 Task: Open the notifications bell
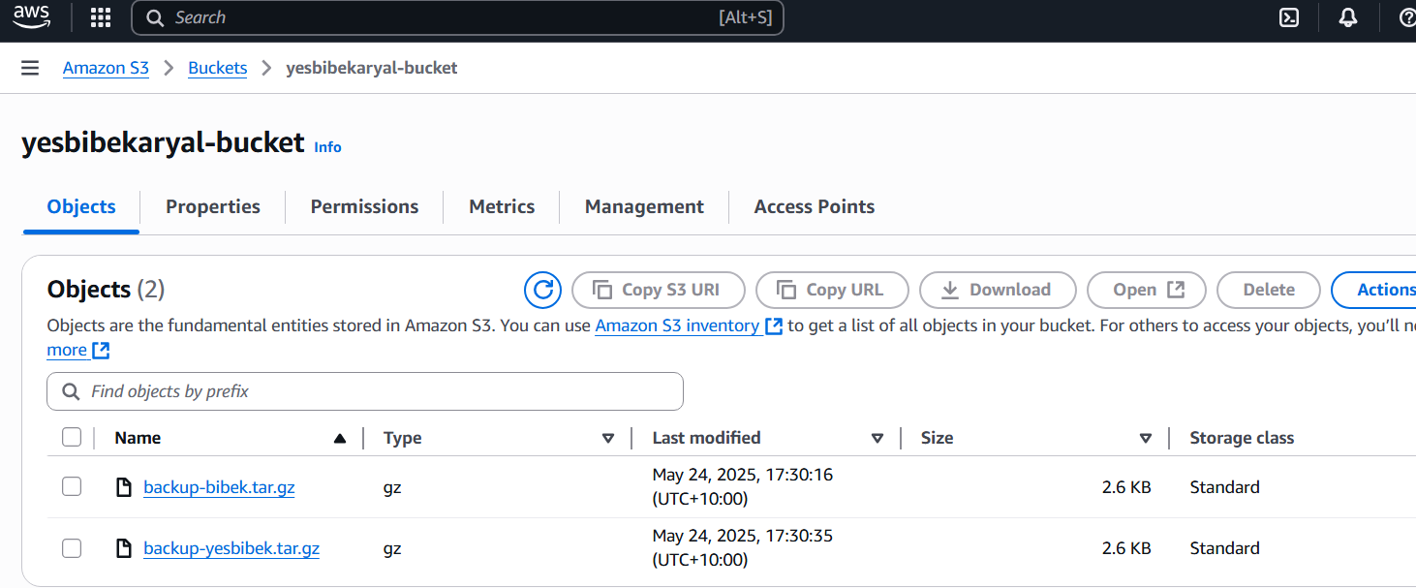[1348, 17]
